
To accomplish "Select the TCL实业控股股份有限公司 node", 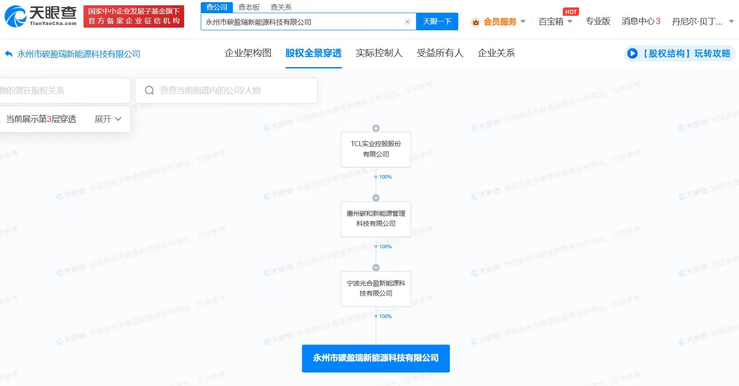I will point(376,149).
